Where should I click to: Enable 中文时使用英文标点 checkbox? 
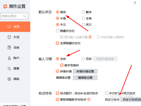pos(106,93)
